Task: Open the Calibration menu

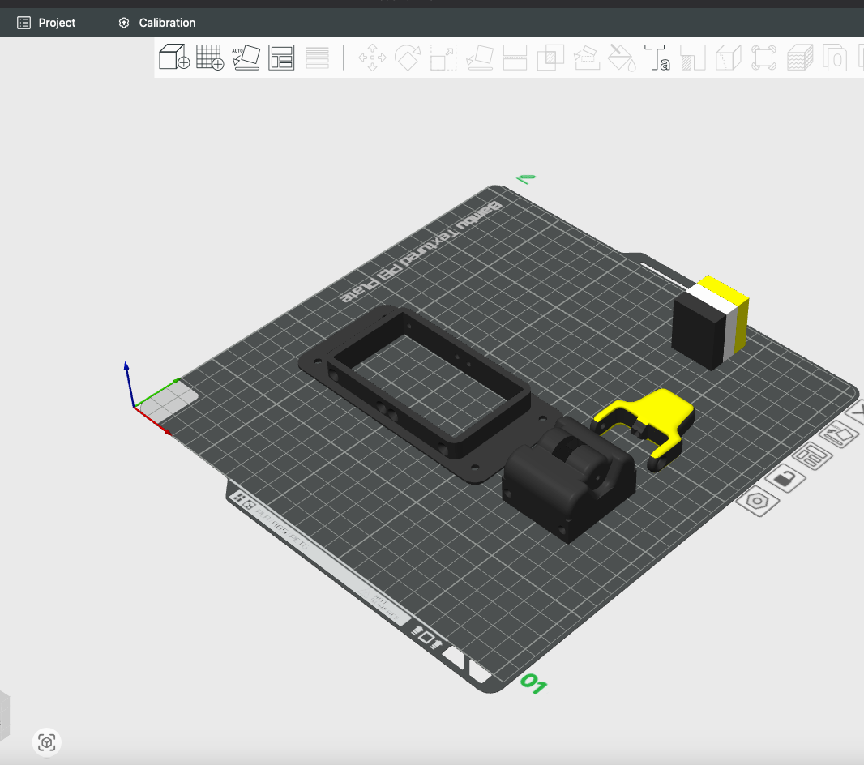Action: pos(156,23)
